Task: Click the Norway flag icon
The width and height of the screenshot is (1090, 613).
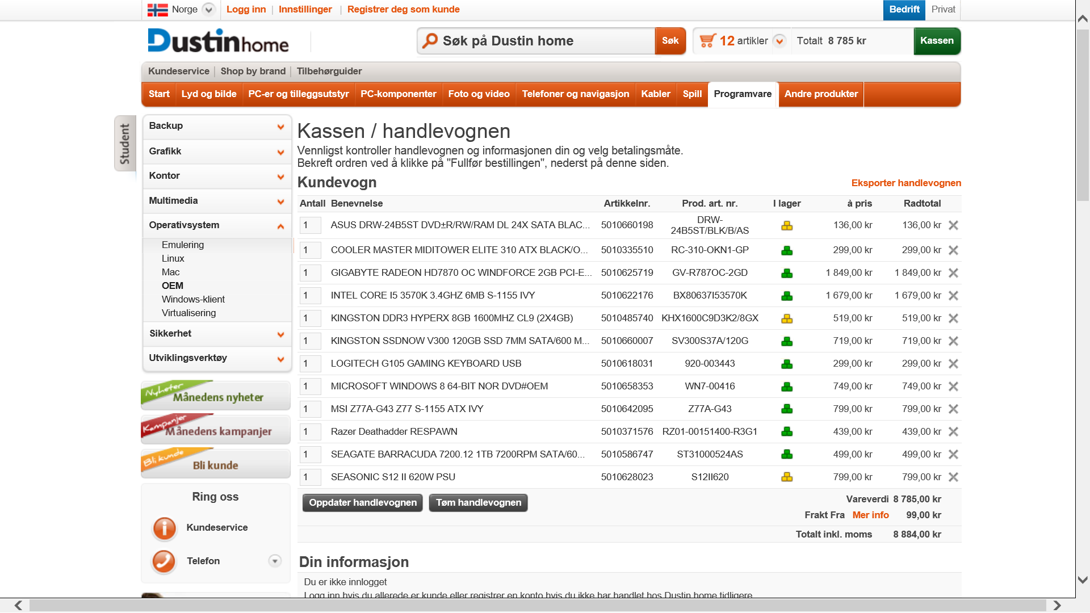Action: coord(157,10)
